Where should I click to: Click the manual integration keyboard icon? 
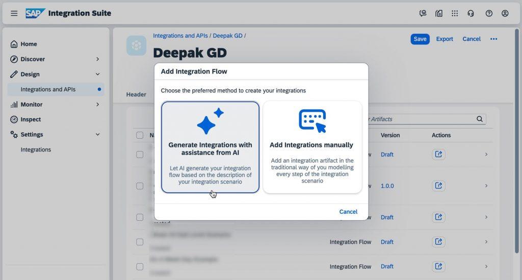(312, 120)
